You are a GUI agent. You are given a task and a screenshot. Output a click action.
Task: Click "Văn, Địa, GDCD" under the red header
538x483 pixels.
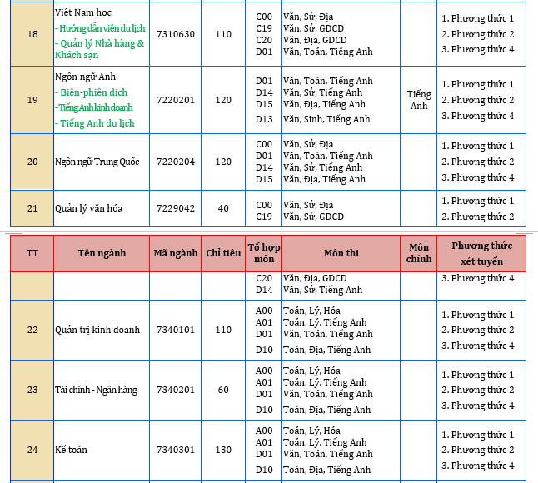coord(315,278)
